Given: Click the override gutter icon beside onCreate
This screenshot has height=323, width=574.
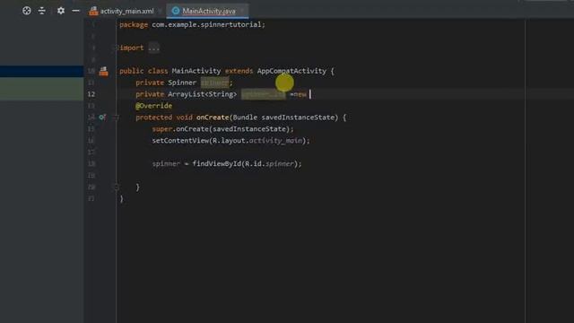Looking at the screenshot, I should [102, 118].
